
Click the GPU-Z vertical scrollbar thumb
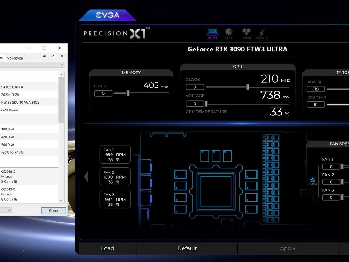[61, 100]
